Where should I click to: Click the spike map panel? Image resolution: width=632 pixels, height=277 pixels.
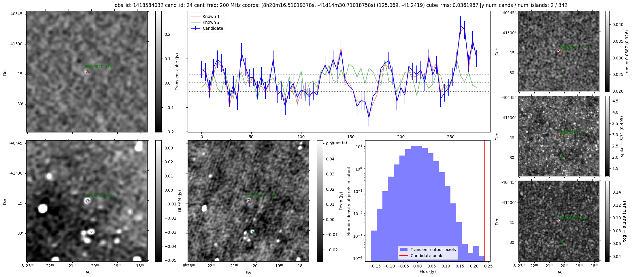tap(559, 136)
